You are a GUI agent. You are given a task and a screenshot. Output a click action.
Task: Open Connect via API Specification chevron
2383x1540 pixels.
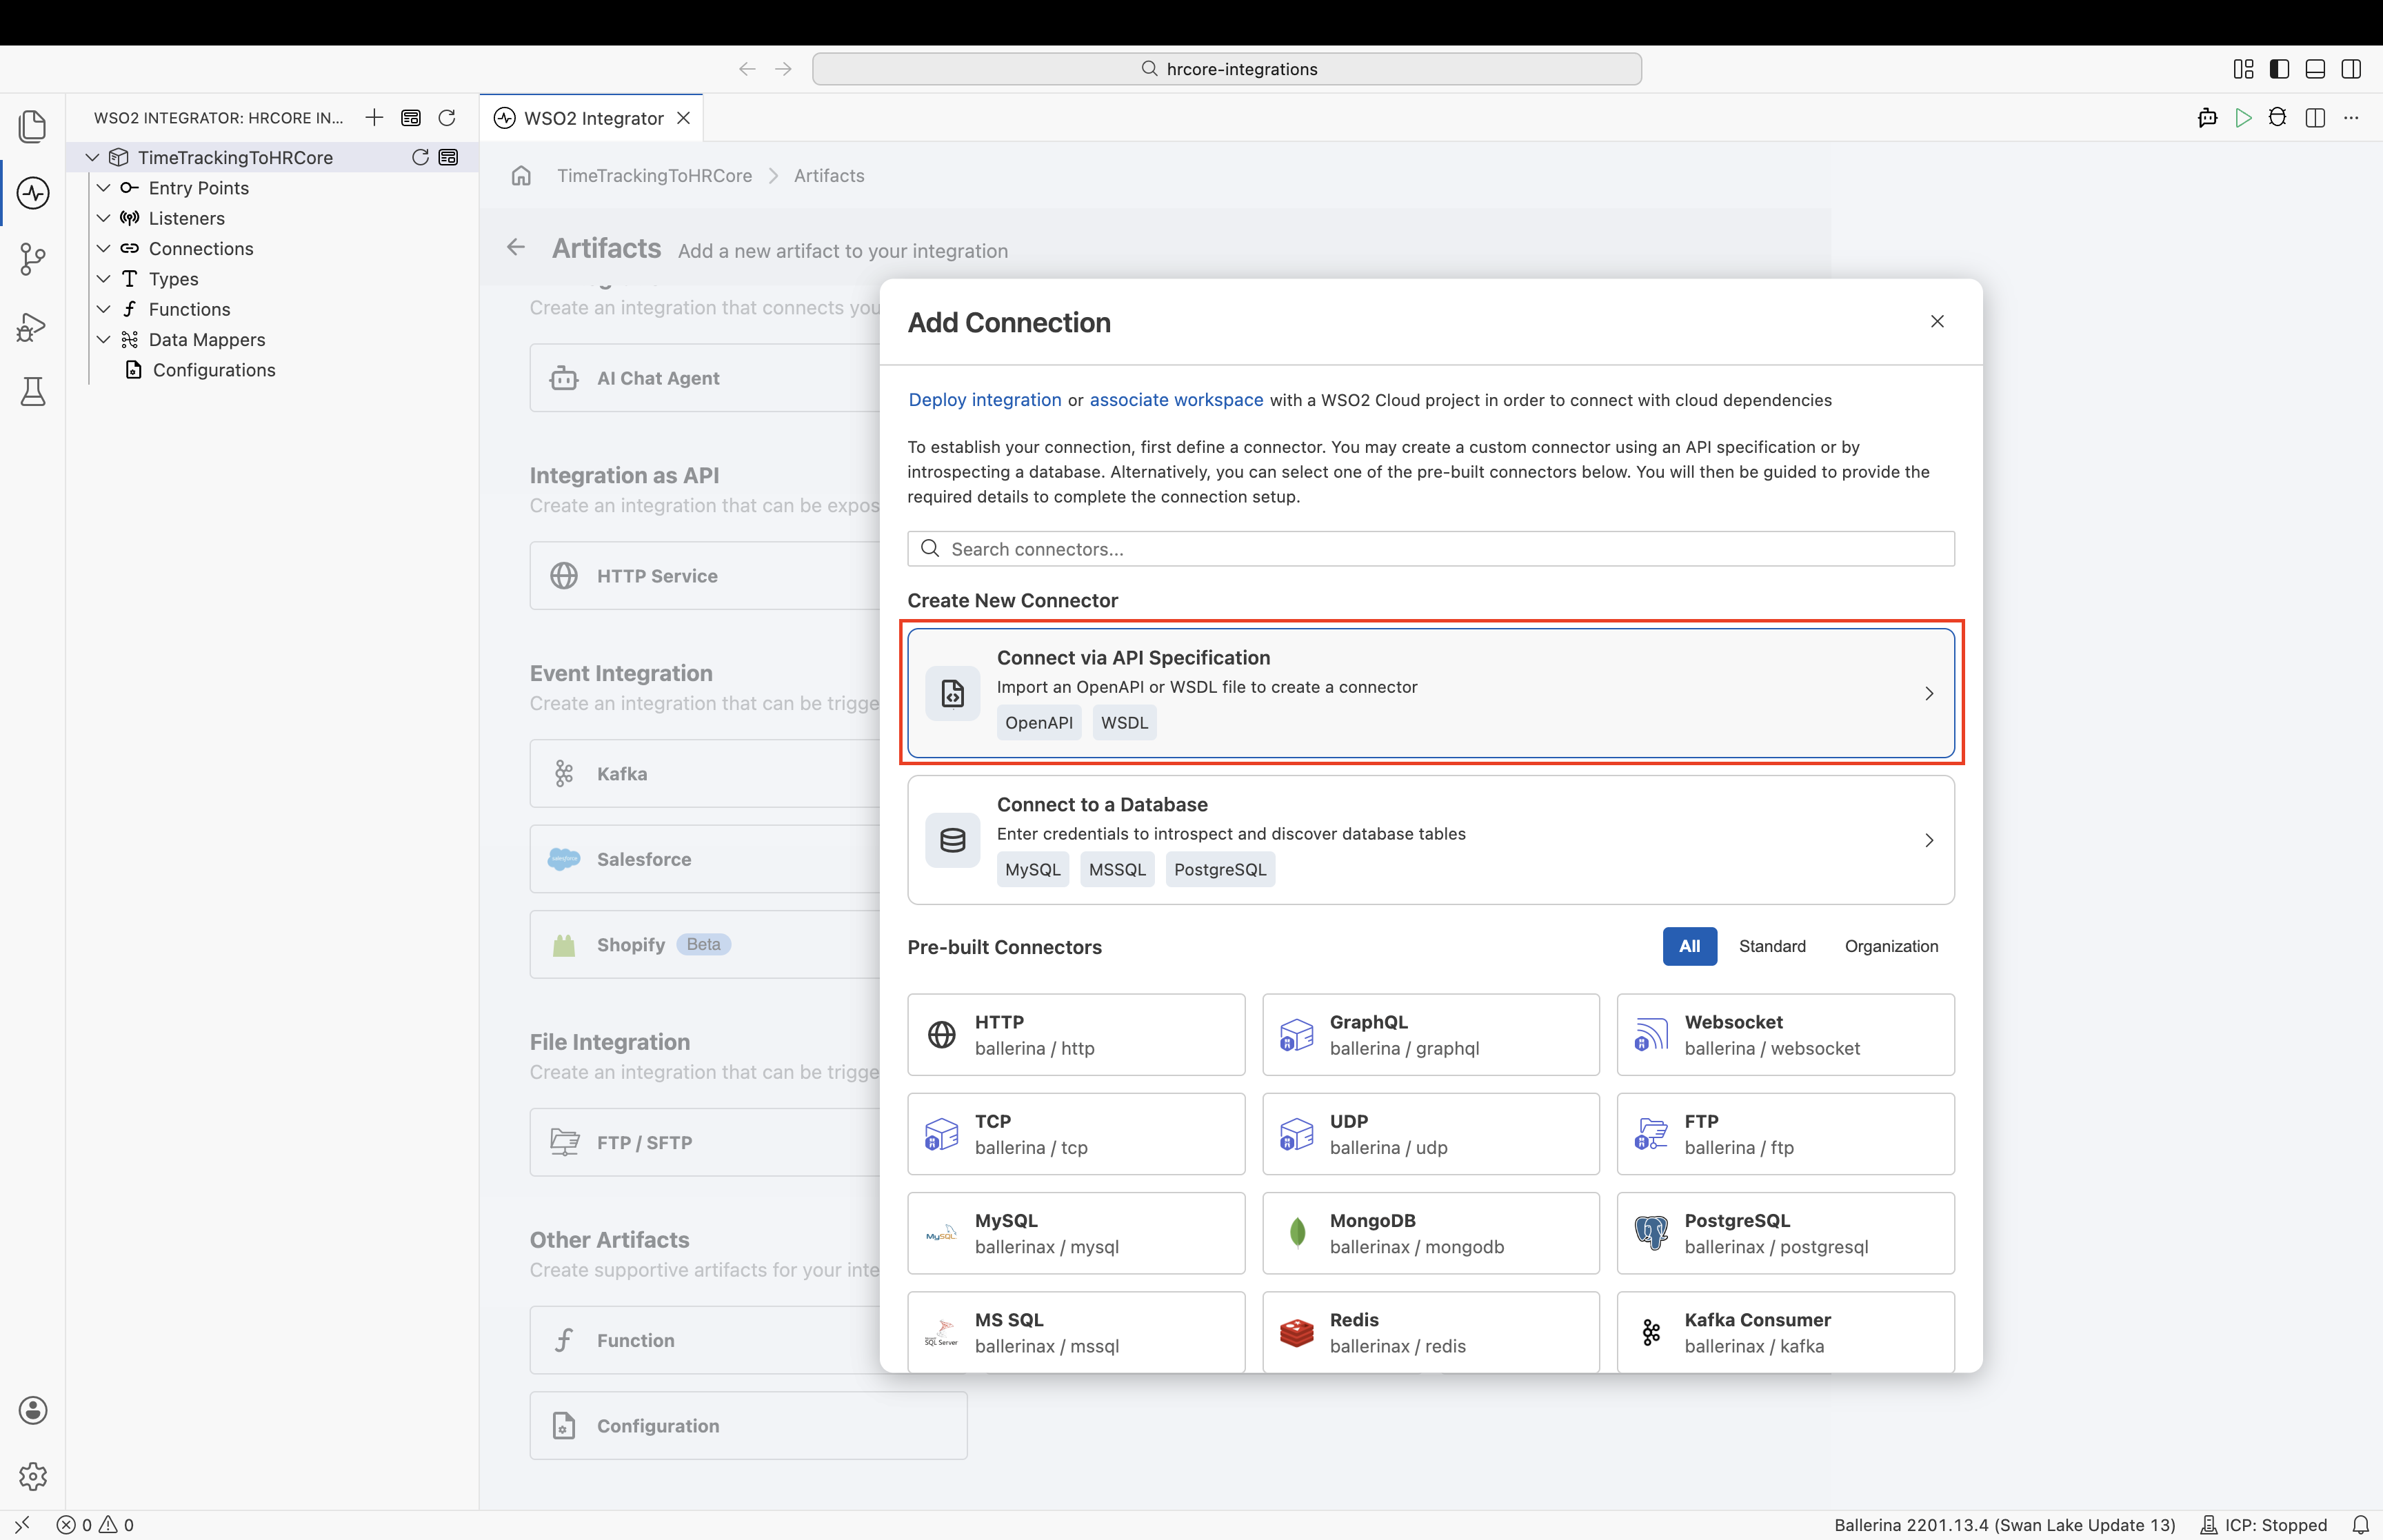(x=1929, y=693)
